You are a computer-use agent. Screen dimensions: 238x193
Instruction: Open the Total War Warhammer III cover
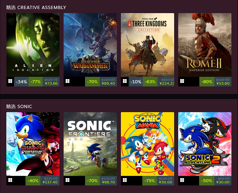(90, 45)
